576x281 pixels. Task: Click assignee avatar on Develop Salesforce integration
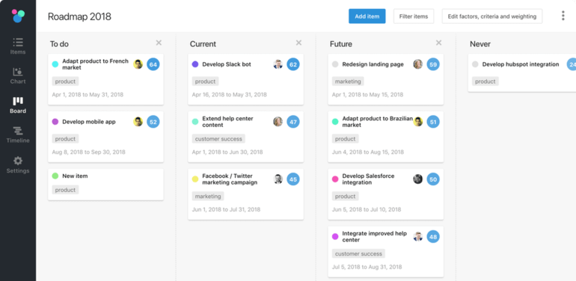[x=417, y=179]
